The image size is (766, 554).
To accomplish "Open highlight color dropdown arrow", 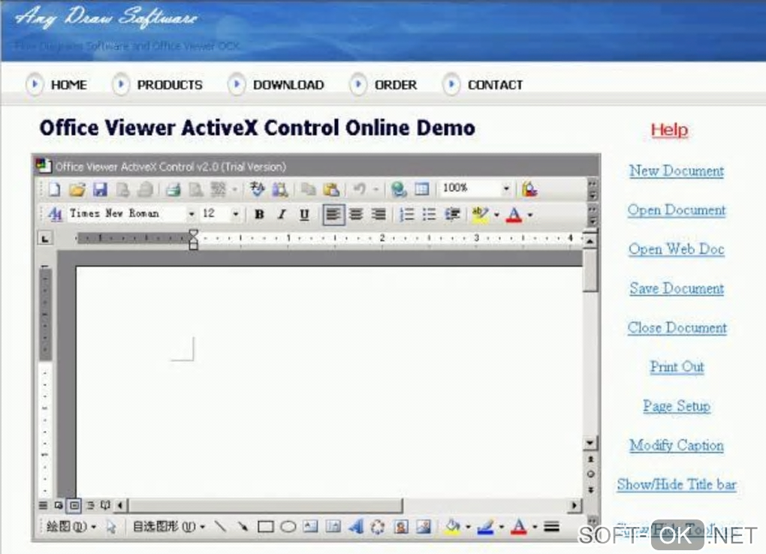I will (496, 215).
